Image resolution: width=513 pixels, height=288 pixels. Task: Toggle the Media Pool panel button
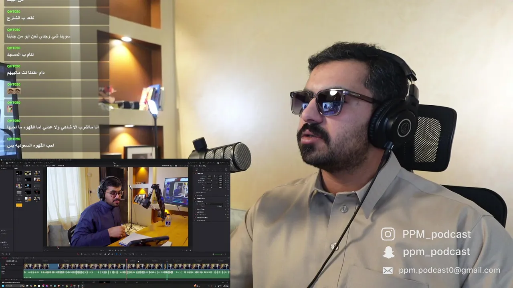tap(10, 163)
